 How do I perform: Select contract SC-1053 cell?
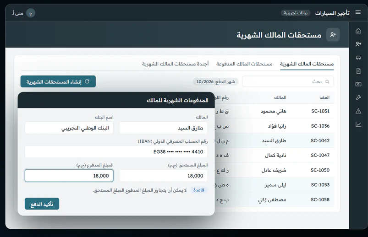tap(320, 185)
